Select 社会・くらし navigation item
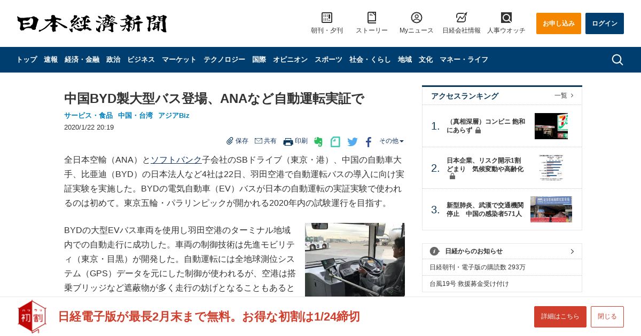This screenshot has height=336, width=641. coord(370,60)
